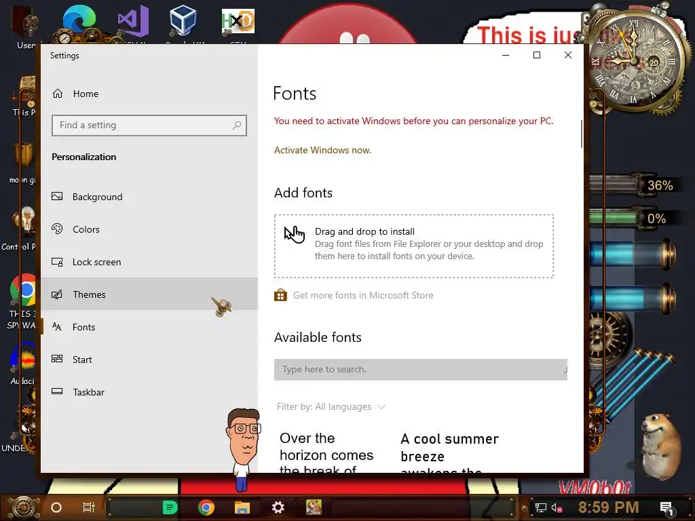Close the Settings window
The height and width of the screenshot is (521, 695).
click(568, 55)
